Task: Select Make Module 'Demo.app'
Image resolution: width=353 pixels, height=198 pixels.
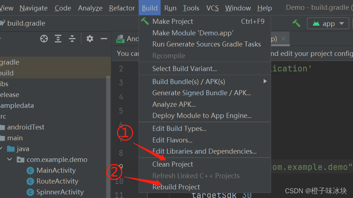Action: click(x=205, y=33)
